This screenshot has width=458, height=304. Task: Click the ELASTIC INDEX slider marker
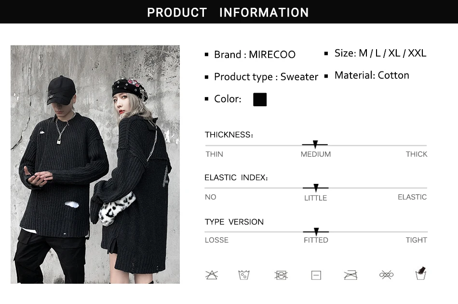click(x=316, y=188)
